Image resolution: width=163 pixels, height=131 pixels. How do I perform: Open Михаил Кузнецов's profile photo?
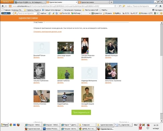tap(111, 46)
